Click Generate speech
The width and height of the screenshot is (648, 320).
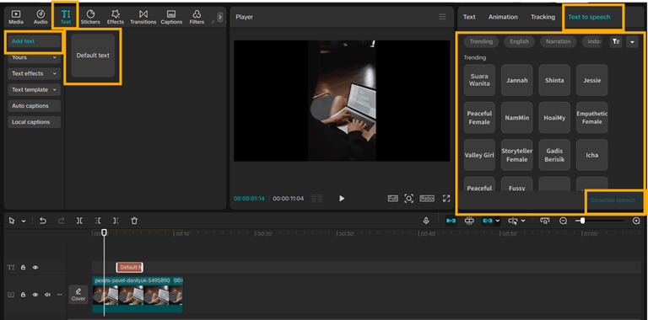pos(613,200)
